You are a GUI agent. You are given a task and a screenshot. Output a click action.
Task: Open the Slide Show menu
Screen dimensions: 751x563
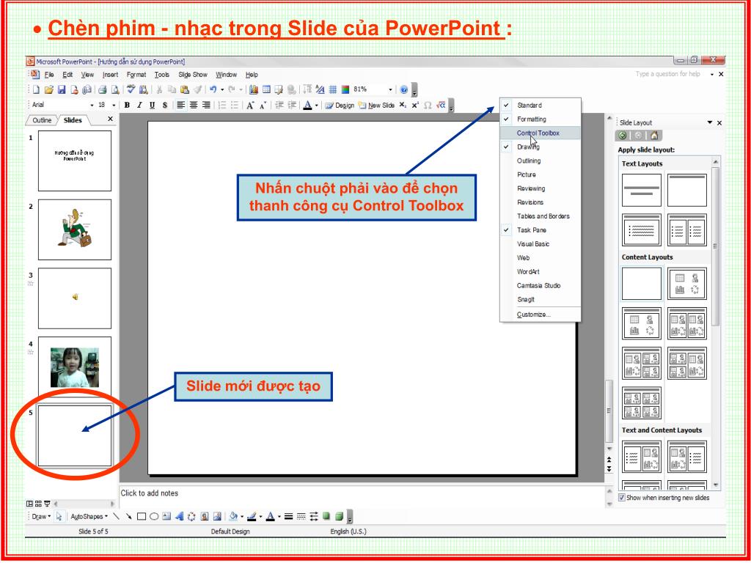point(193,75)
